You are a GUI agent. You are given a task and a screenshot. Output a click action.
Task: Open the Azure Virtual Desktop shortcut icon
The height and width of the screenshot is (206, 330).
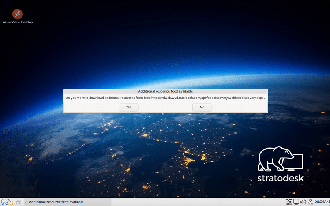point(17,14)
